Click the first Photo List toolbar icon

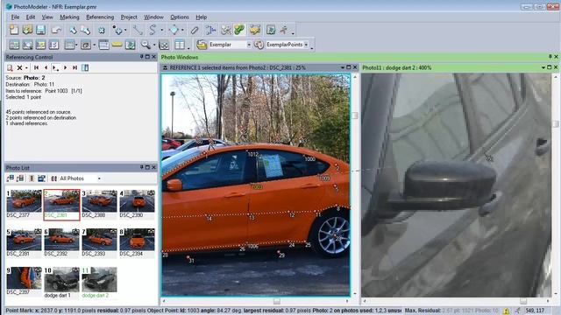point(10,178)
